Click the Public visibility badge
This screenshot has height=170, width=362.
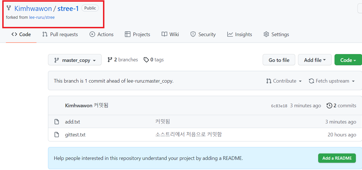tap(90, 8)
